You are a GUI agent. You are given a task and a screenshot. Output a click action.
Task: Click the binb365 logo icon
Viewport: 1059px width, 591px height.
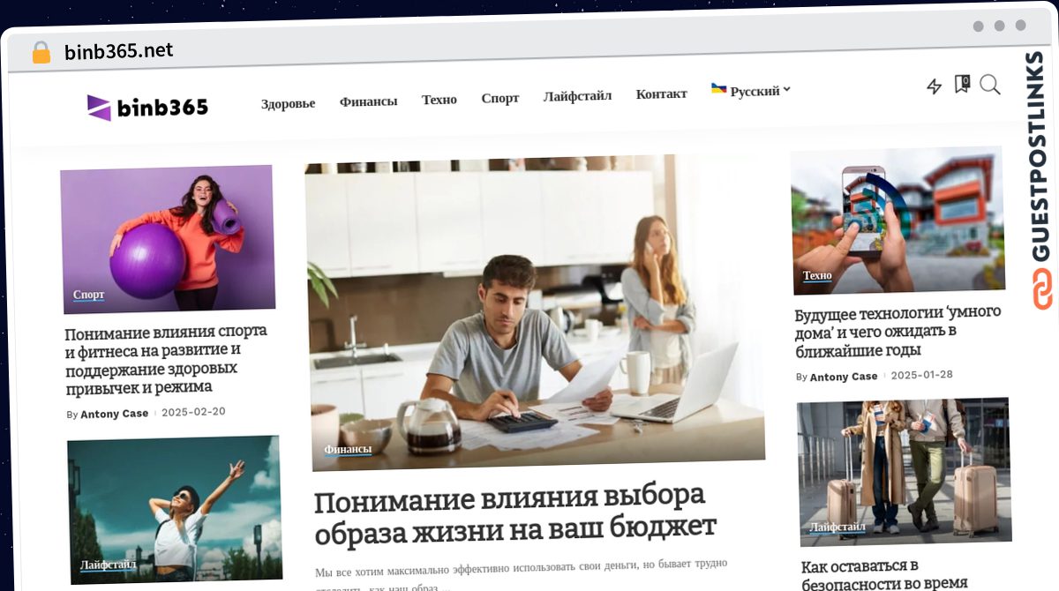pos(99,107)
